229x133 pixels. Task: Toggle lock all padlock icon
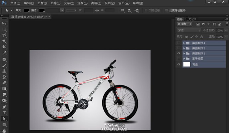coord(201,37)
